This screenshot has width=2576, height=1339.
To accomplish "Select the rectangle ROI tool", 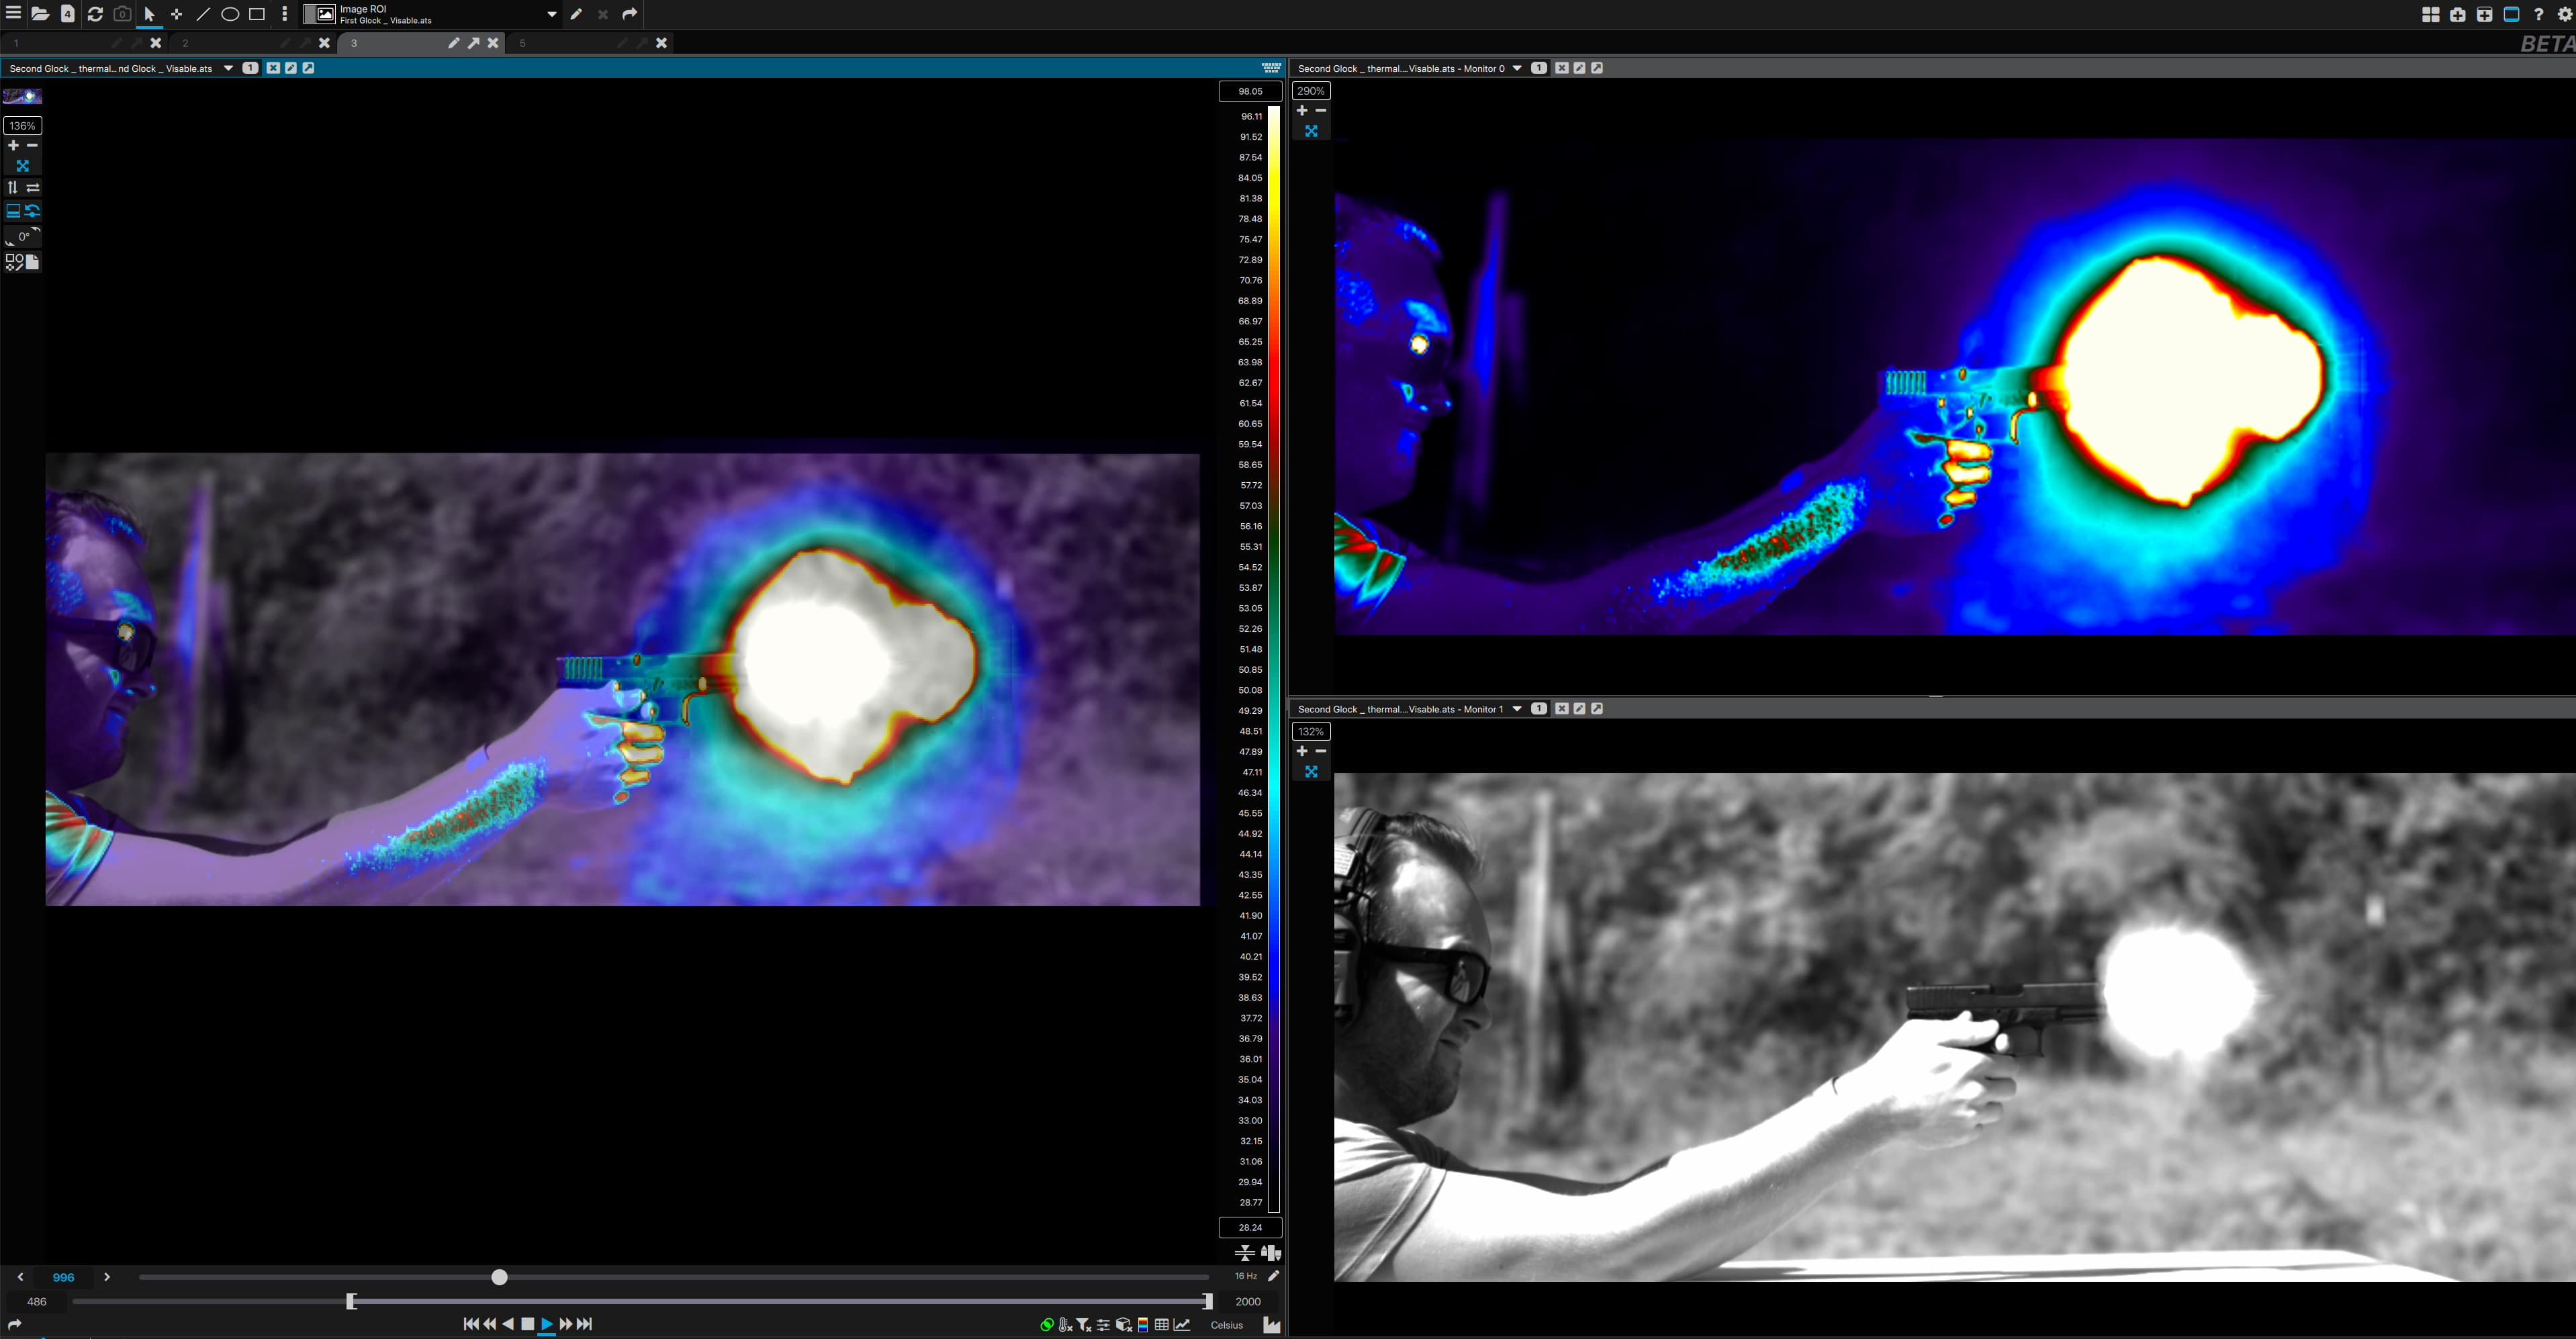I will pos(257,14).
